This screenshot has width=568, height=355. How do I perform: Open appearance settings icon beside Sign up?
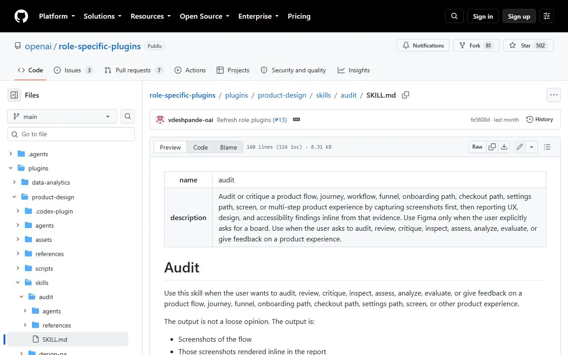tap(547, 16)
